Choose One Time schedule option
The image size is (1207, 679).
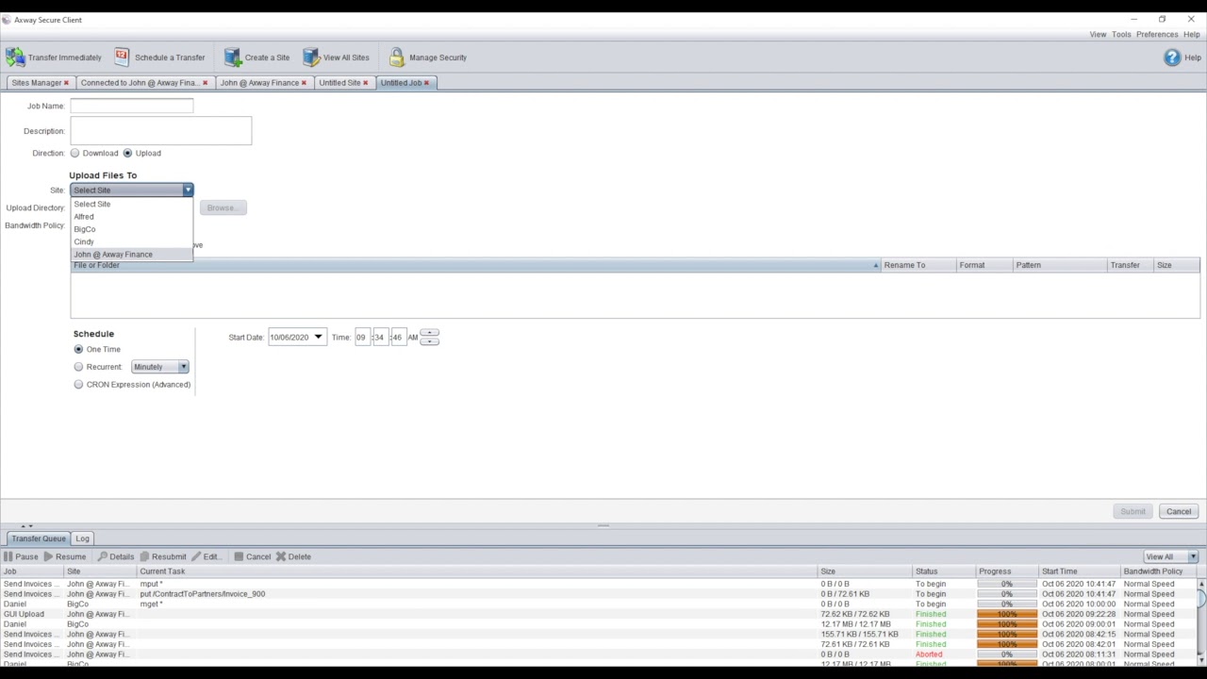pos(78,349)
